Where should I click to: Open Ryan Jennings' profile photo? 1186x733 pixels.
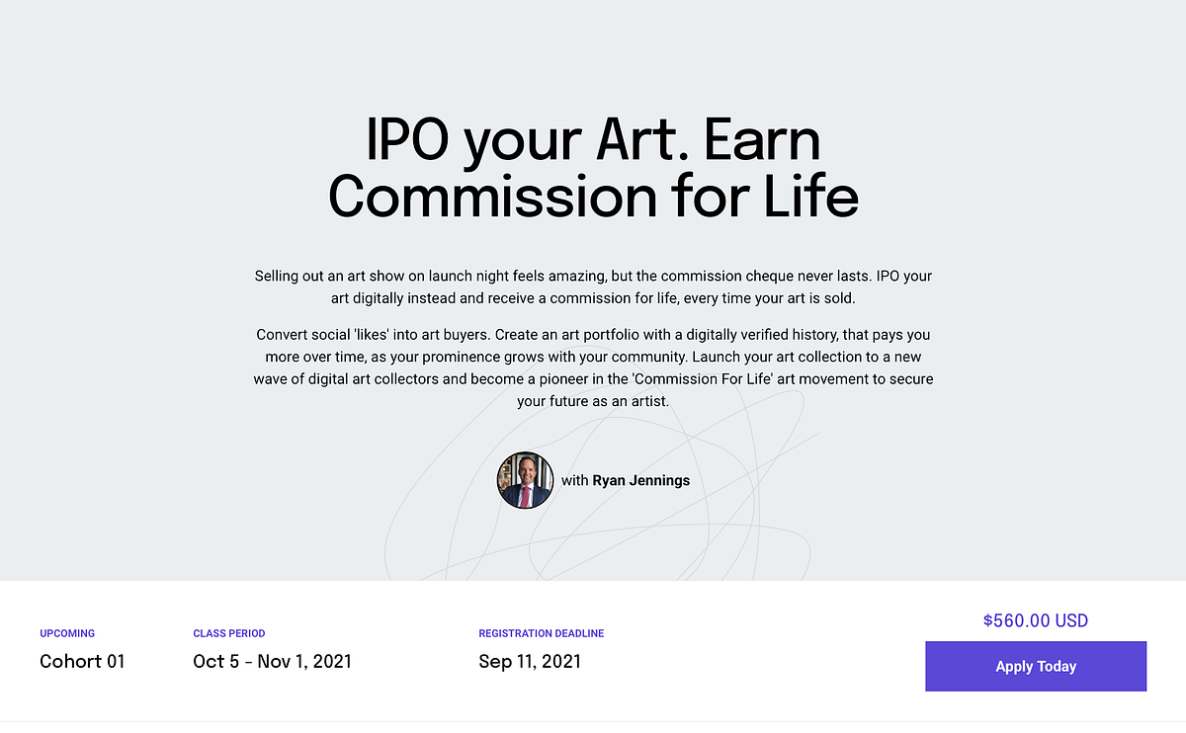pyautogui.click(x=524, y=480)
